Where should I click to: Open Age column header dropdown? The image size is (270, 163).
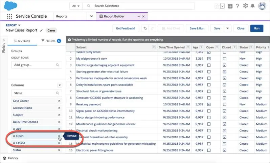(201, 47)
